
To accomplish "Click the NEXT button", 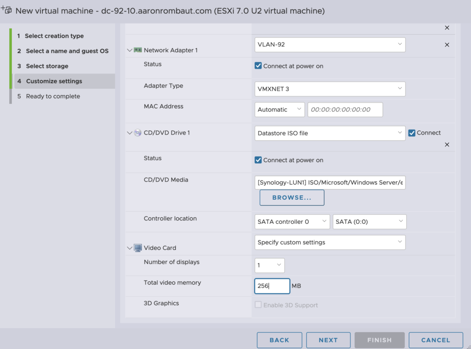I will (x=328, y=340).
